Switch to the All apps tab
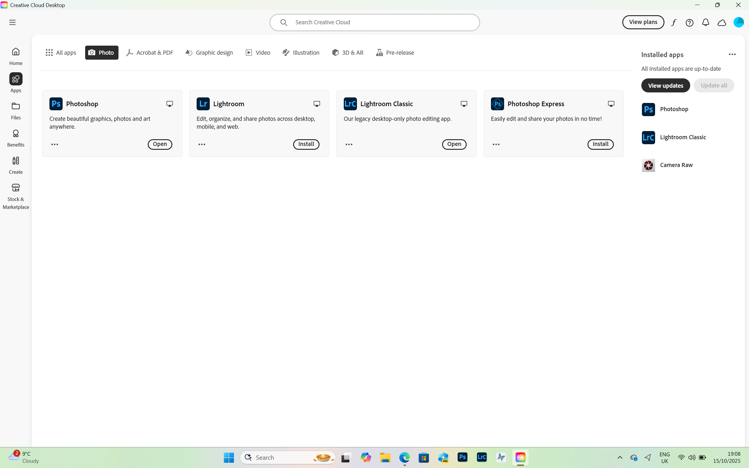749x468 pixels. pos(61,53)
